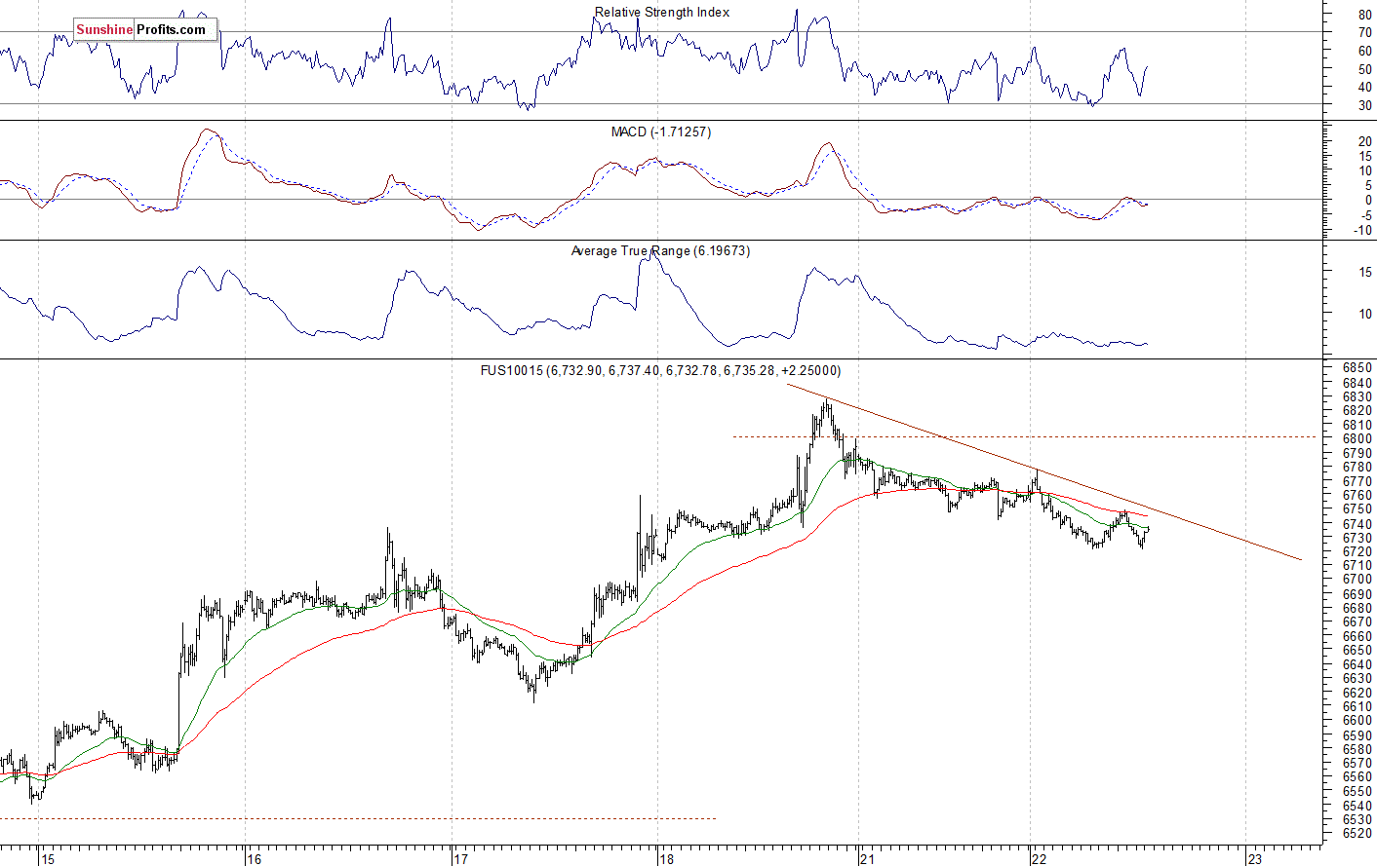Click date label 18 on time axis
Viewport: 1377px width, 866px height.
666,859
